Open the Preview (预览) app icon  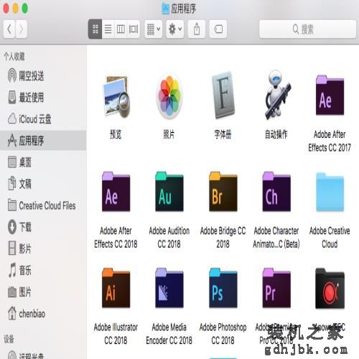coord(116,97)
